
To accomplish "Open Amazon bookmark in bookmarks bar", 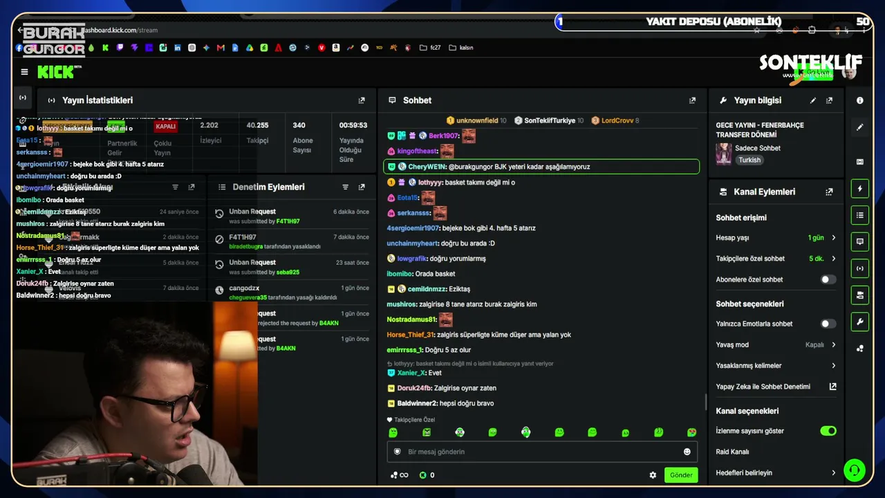I will (x=336, y=48).
